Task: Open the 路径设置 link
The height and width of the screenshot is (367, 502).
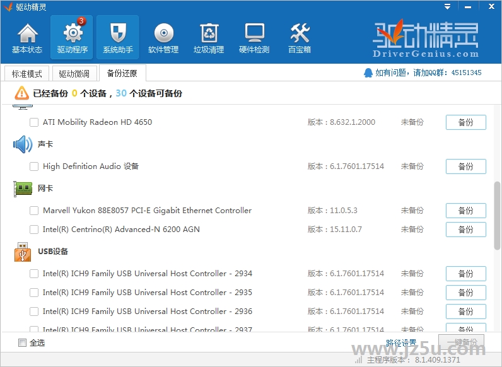Action: pos(401,342)
